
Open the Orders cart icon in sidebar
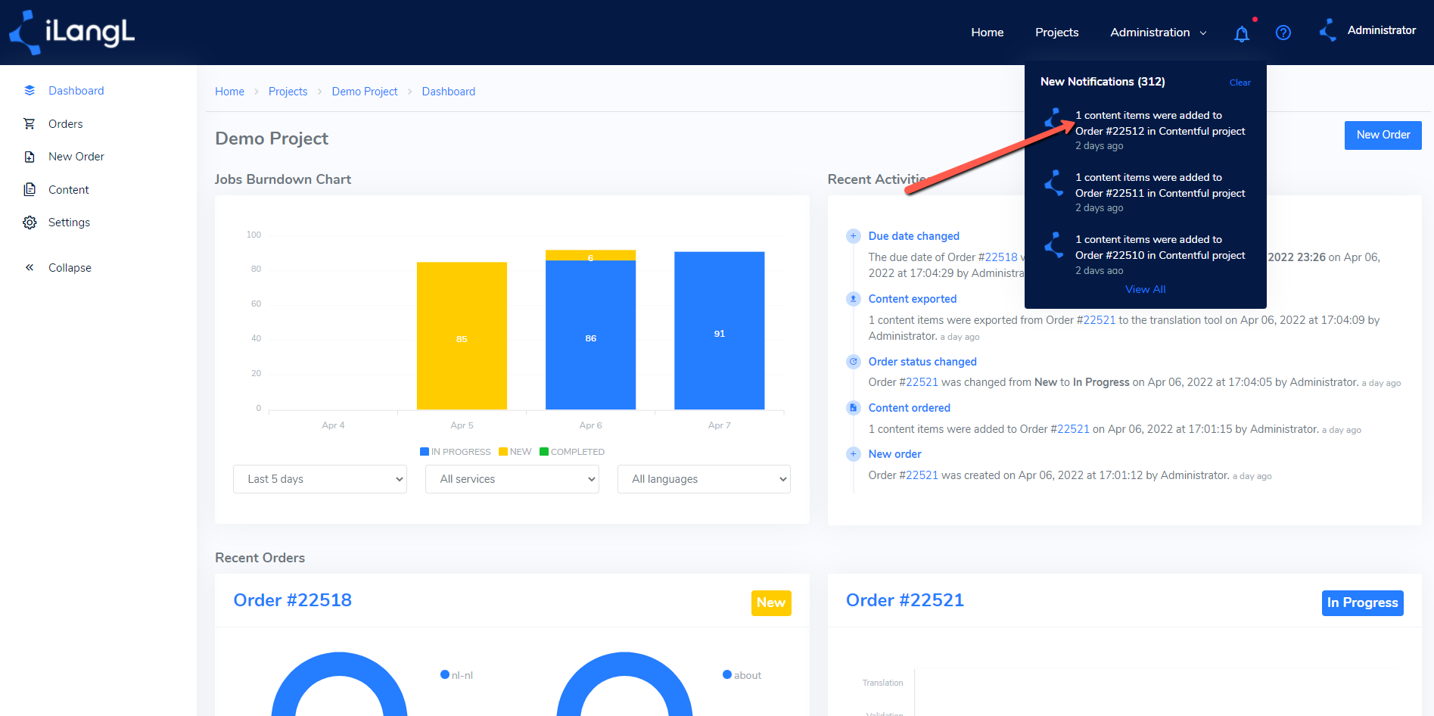30,123
